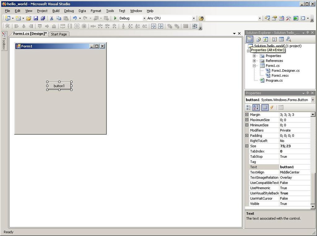Click the Properties scrollbar up arrow
317x236 pixels.
point(313,114)
